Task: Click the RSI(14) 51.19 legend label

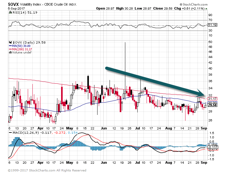Action: [x=25, y=12]
